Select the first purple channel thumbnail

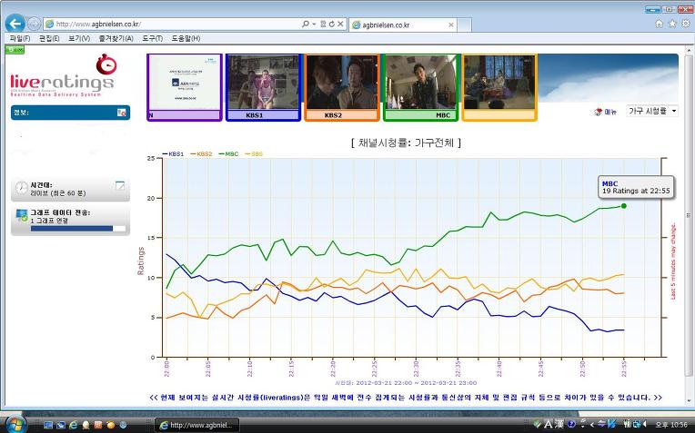coord(185,87)
